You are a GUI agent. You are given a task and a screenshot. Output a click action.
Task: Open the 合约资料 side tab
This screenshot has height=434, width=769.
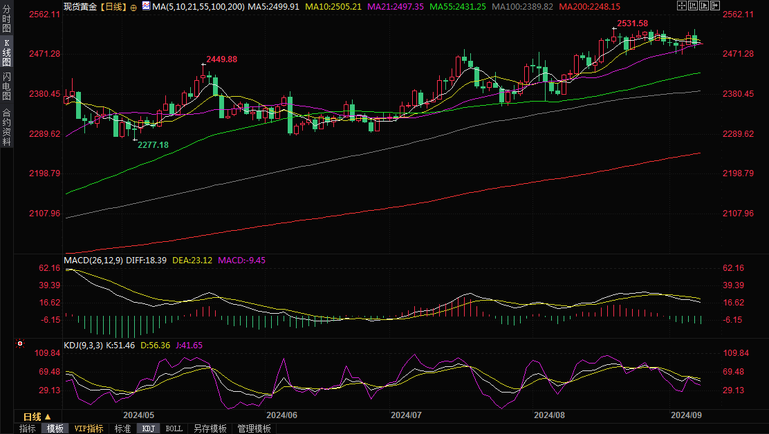click(x=6, y=127)
